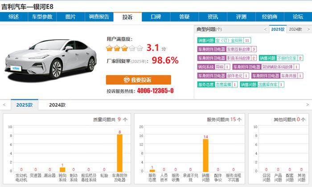Select the lower 2024款 chart tab
Image resolution: width=312 pixels, height=187 pixels.
click(57, 105)
